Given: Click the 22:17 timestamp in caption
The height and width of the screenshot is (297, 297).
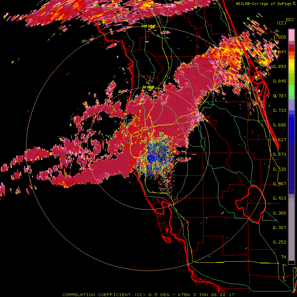Looking at the screenshot, I should tap(227, 295).
